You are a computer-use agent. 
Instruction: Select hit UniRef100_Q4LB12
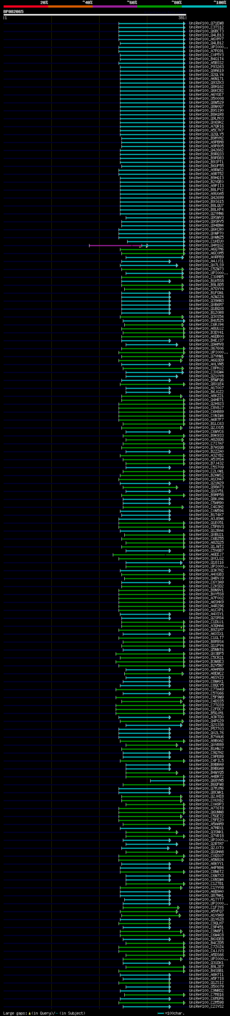tap(206, 43)
